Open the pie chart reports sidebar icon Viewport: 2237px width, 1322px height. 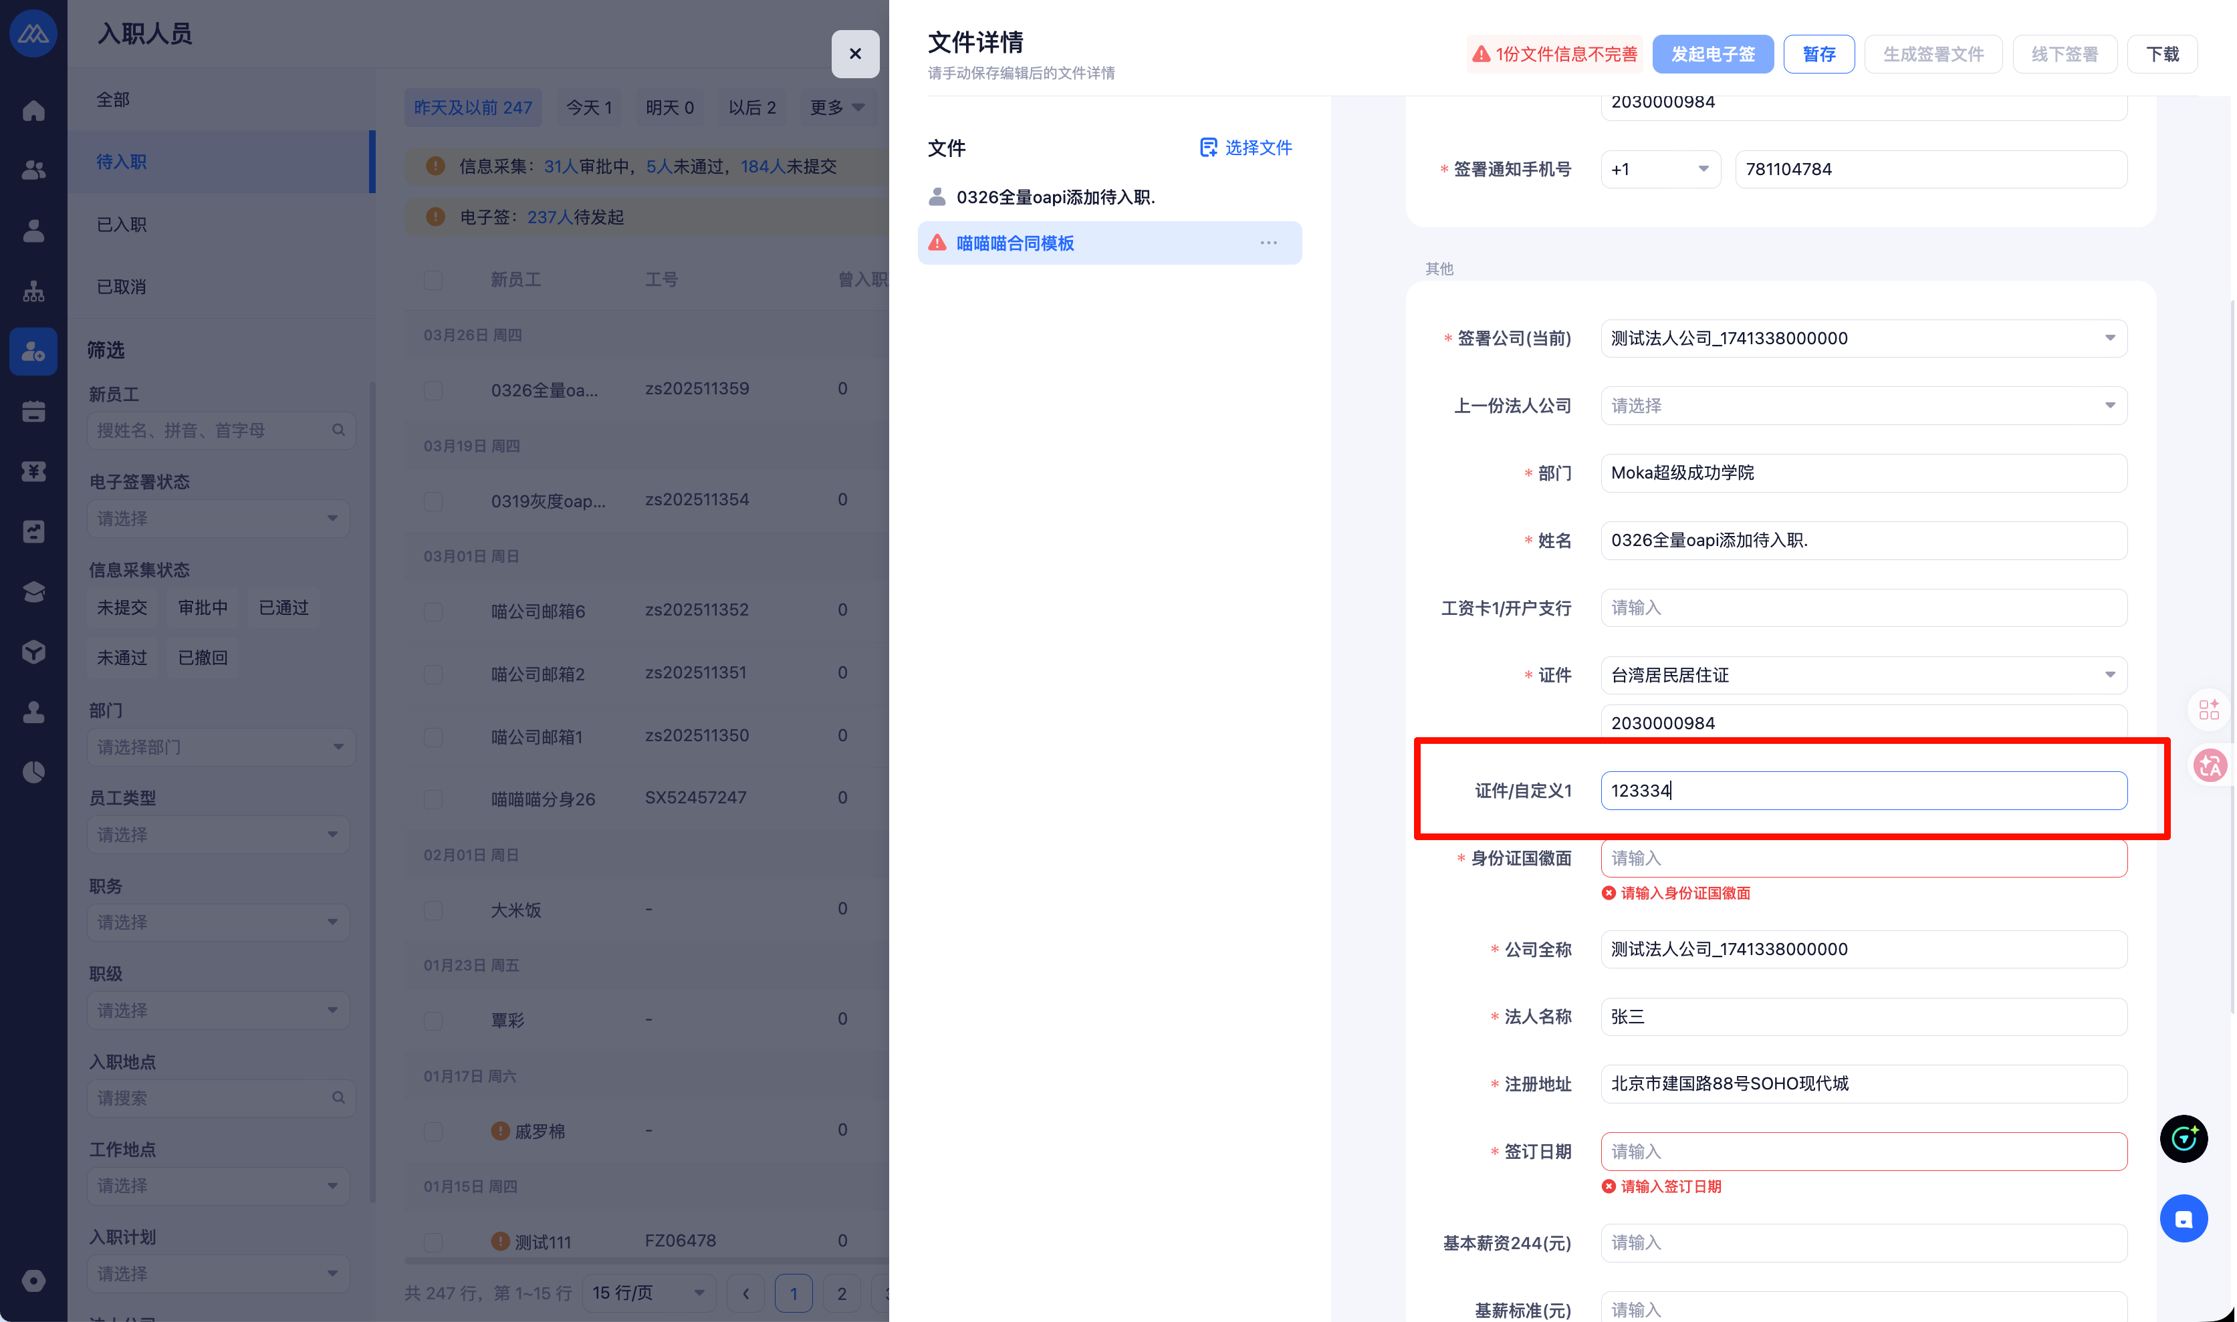click(33, 773)
